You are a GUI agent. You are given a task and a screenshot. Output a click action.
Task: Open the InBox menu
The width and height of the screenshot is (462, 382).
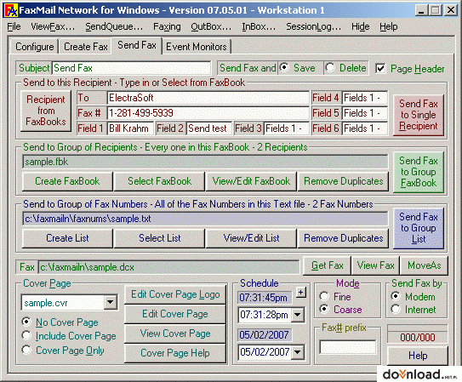click(x=259, y=26)
